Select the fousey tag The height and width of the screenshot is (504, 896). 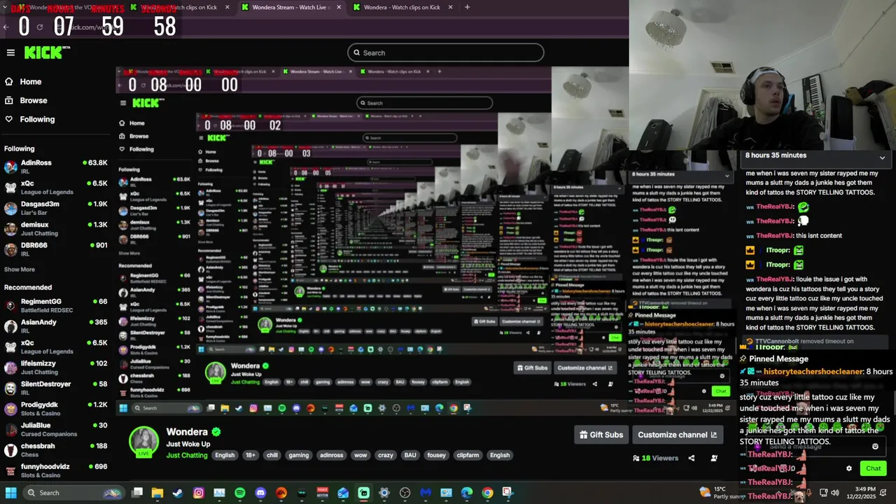pyautogui.click(x=437, y=455)
